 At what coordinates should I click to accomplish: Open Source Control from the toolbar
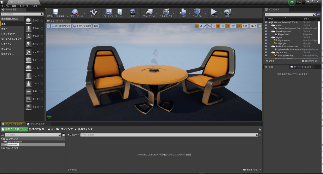pyautogui.click(x=75, y=12)
